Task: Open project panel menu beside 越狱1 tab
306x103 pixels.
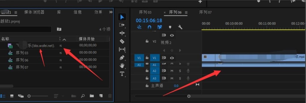Action: click(16, 12)
